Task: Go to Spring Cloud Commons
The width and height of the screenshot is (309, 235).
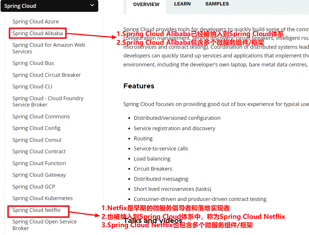Action: (x=41, y=117)
